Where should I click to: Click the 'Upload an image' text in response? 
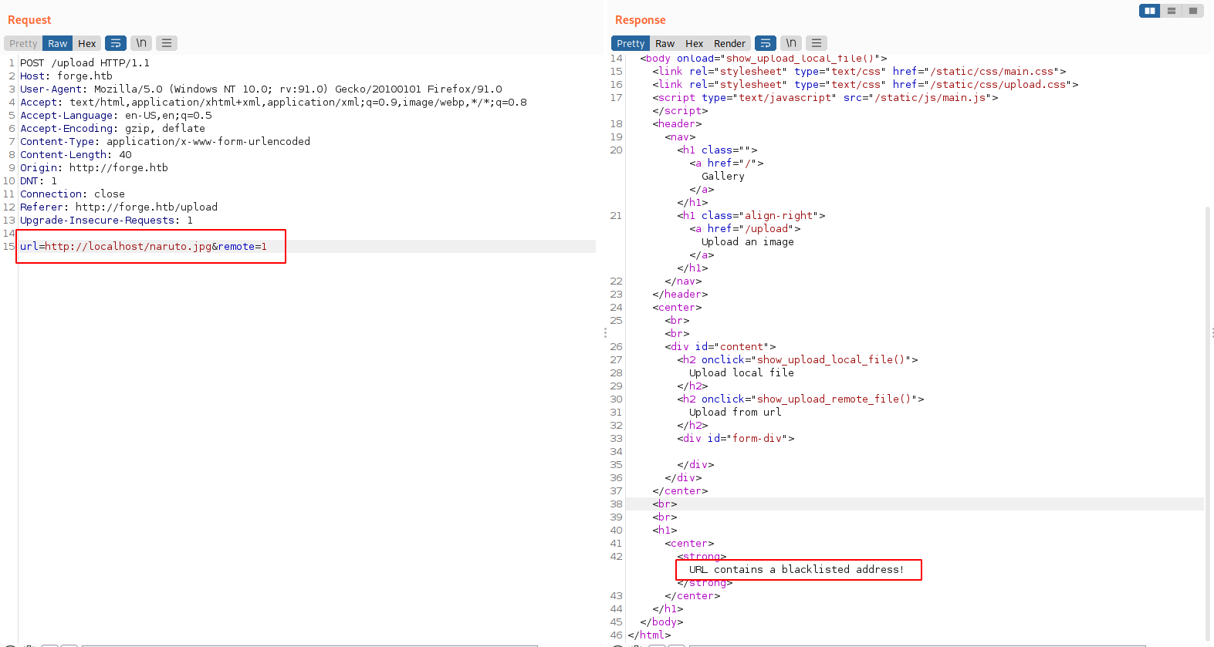point(748,242)
